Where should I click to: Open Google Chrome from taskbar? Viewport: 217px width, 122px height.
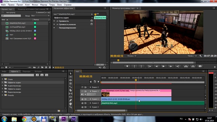[x=24, y=119]
